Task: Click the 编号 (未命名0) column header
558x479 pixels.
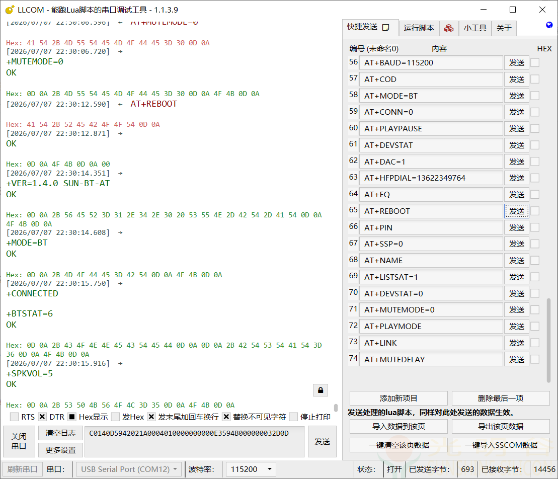Action: (x=374, y=48)
